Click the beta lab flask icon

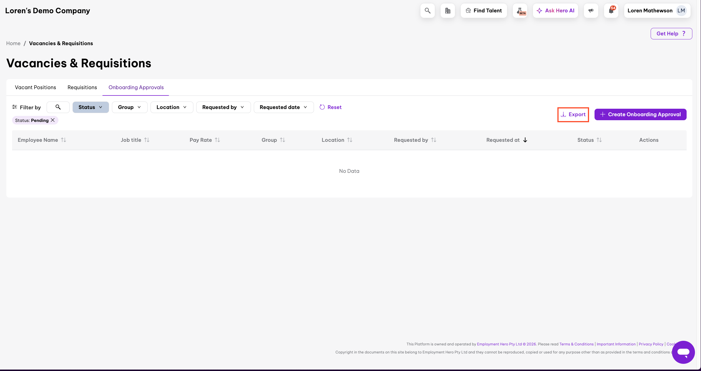(x=520, y=11)
